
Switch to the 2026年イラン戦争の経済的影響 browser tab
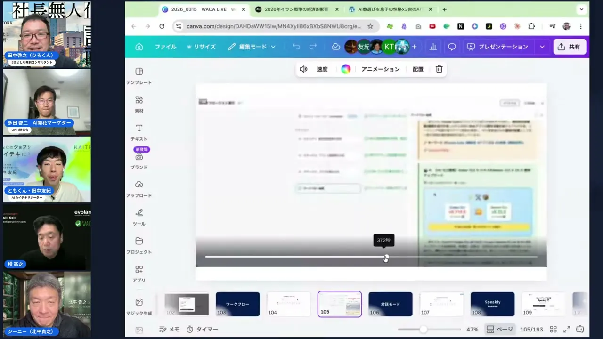[x=296, y=9]
